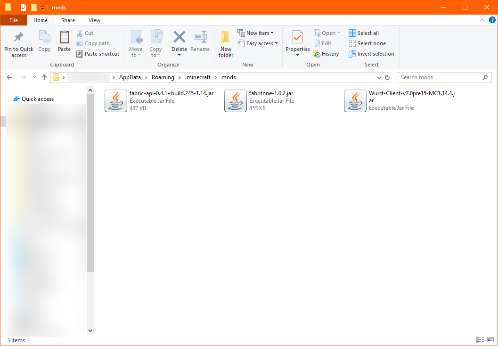
Task: Click Quick Access Toolbar properties icon
Action: [24, 8]
